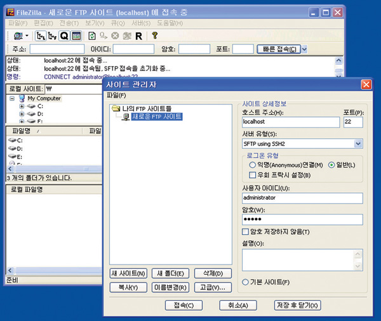Open the 편집(E) menu
381x321 pixels.
tap(43, 23)
